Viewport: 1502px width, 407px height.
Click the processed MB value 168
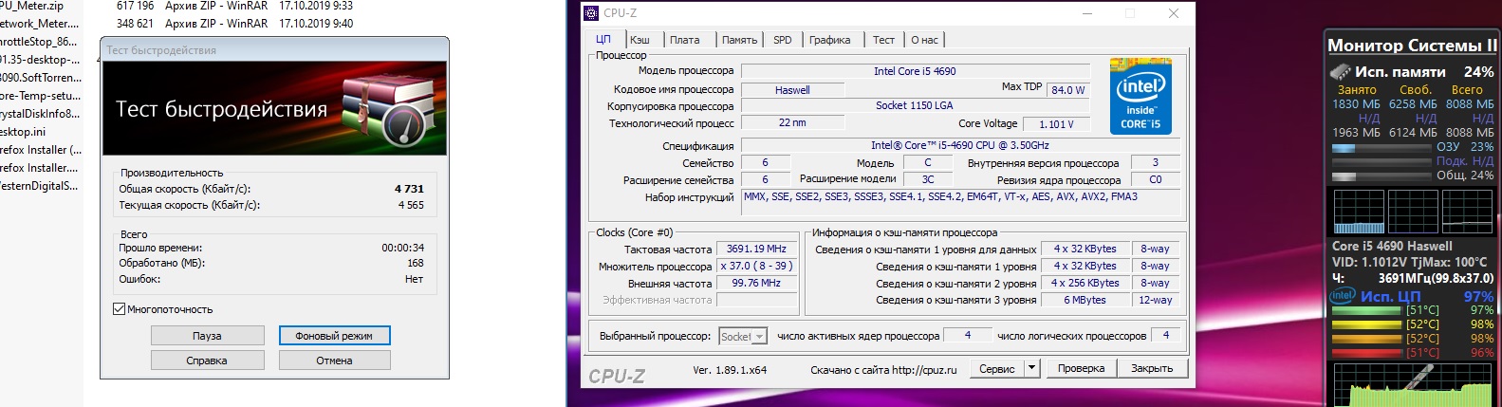click(x=416, y=263)
